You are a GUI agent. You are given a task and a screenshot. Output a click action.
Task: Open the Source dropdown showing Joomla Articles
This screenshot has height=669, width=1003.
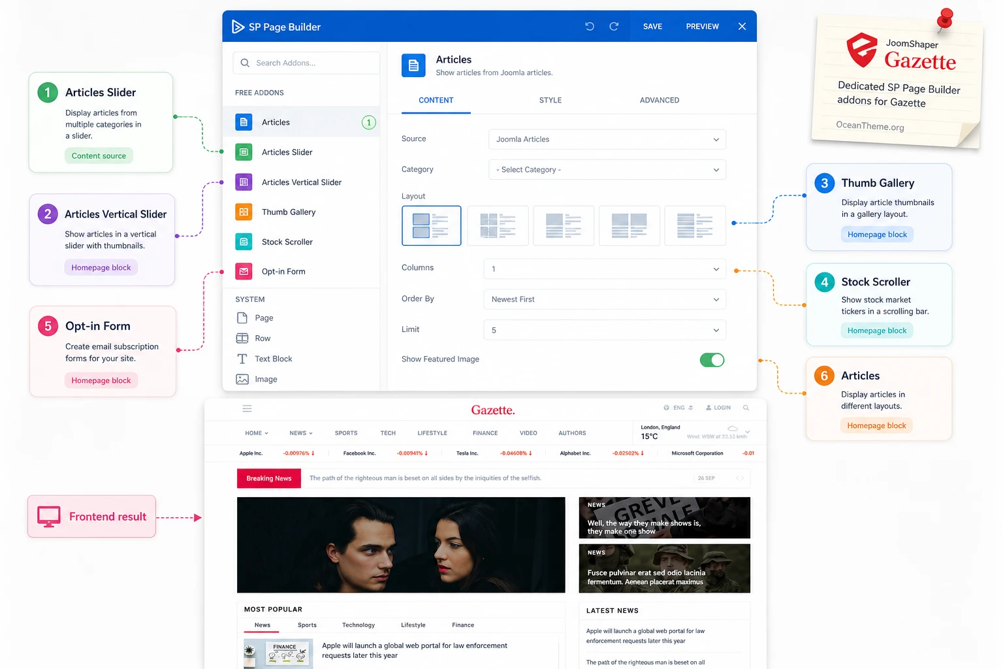(607, 139)
